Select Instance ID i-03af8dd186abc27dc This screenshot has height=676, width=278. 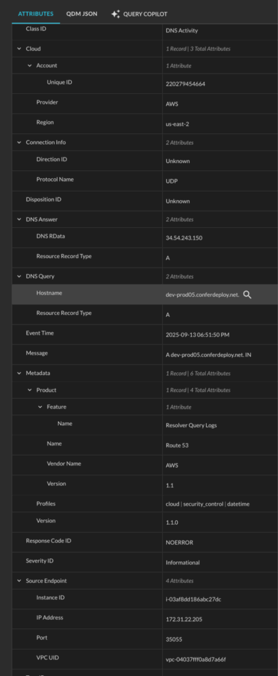point(193,599)
